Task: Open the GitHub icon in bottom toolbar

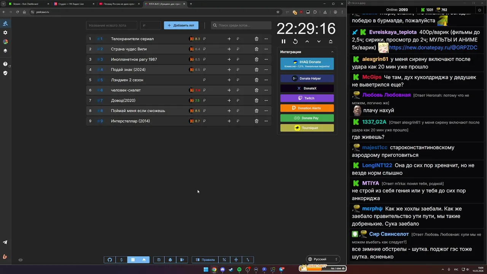Action: coord(110,260)
